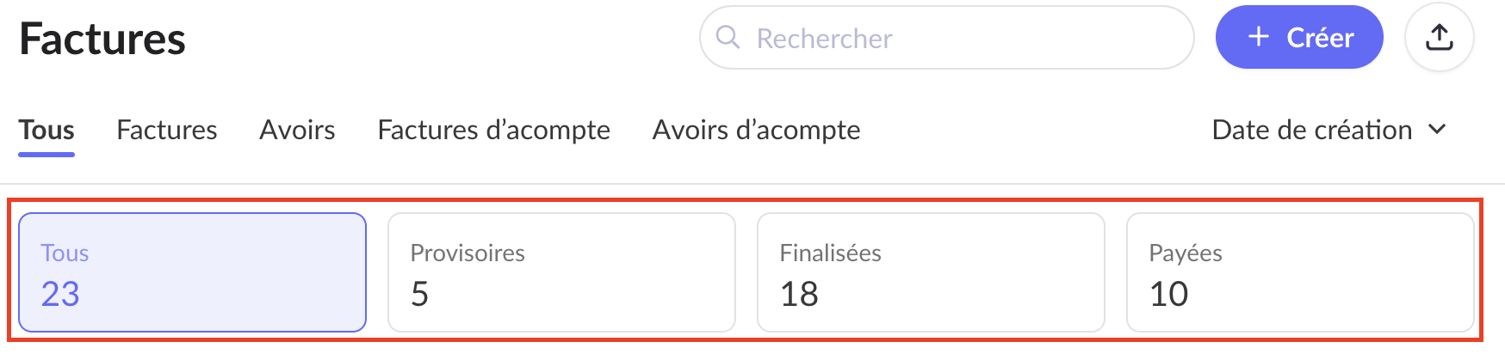Filter by Provisoires invoices card

coord(561,272)
